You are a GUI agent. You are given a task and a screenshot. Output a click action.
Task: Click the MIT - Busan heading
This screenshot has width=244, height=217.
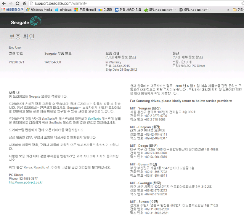[x=144, y=164]
